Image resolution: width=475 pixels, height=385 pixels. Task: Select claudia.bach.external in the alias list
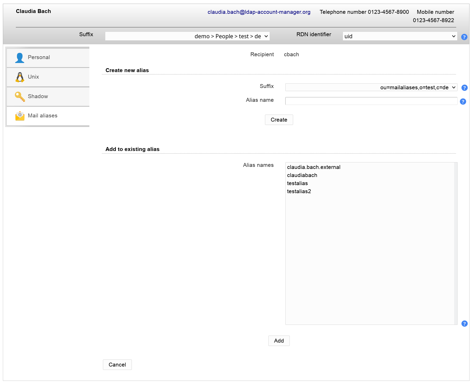(314, 167)
